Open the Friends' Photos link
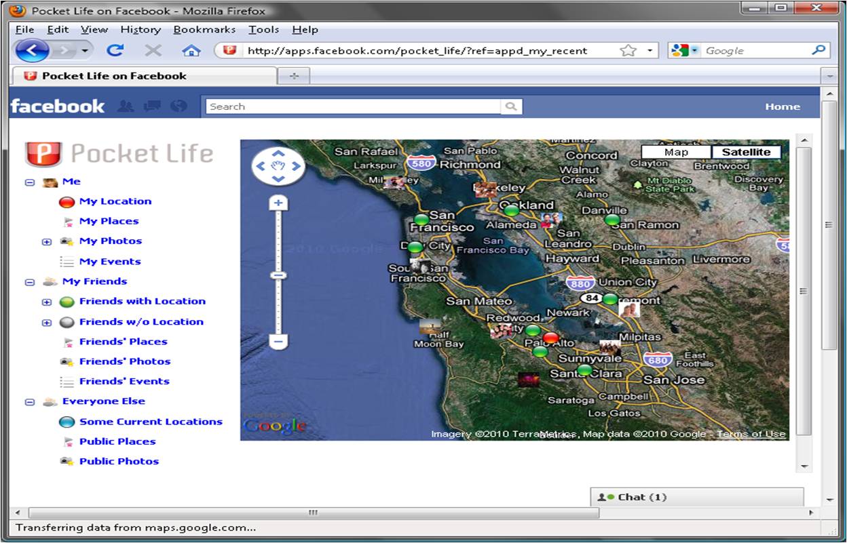This screenshot has height=543, width=847. click(x=125, y=361)
